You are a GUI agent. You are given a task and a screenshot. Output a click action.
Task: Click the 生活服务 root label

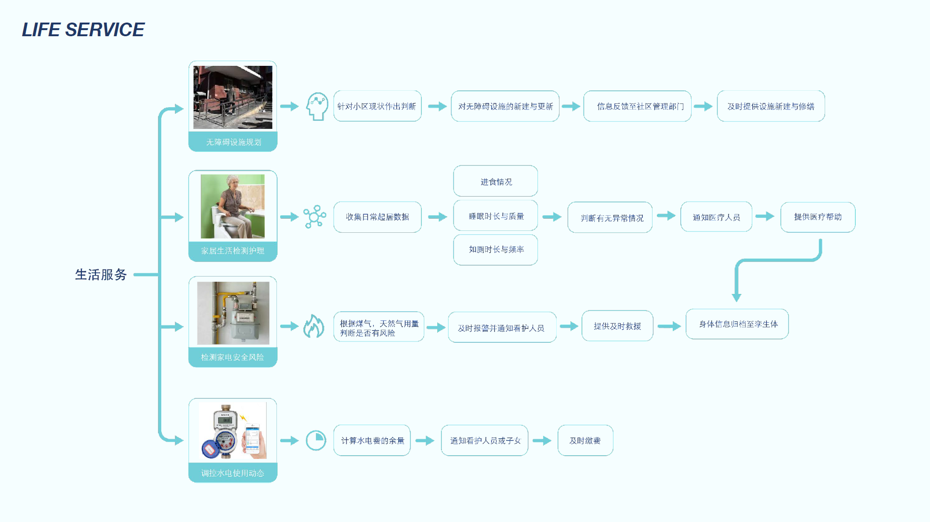pyautogui.click(x=101, y=275)
